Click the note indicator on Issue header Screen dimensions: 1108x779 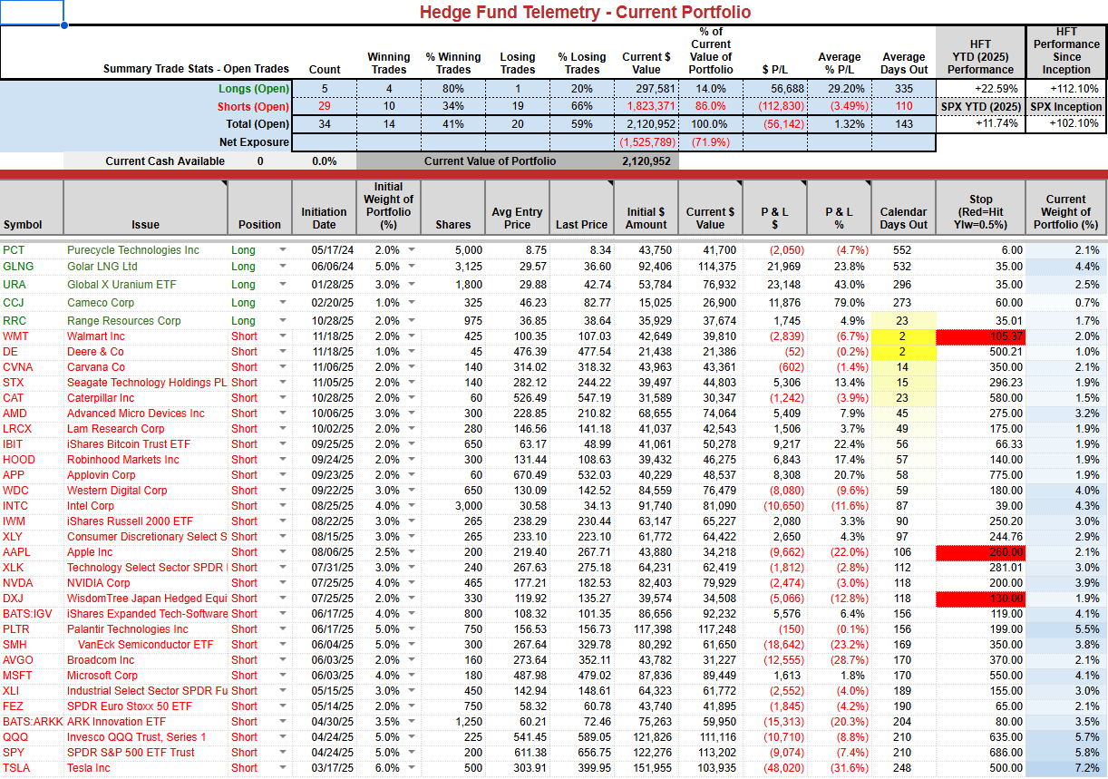[x=223, y=183]
